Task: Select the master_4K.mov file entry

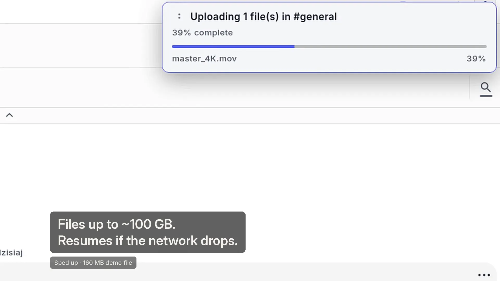Action: 204,59
